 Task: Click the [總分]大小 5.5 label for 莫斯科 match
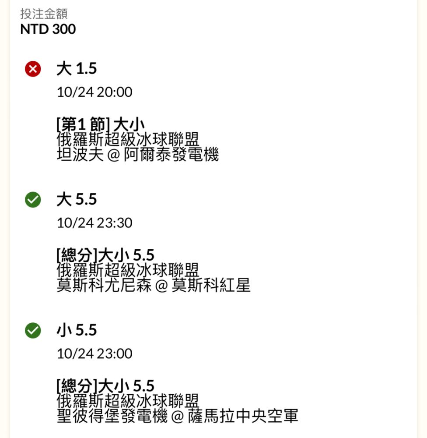(x=105, y=255)
